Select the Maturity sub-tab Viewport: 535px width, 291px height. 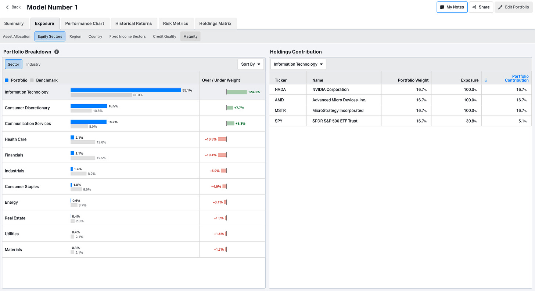[190, 36]
